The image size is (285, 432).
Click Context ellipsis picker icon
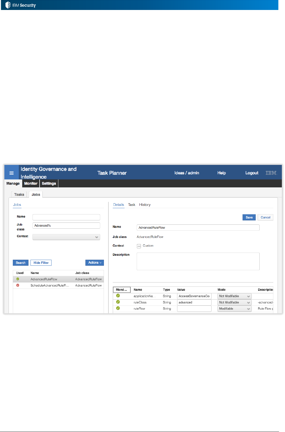point(139,246)
